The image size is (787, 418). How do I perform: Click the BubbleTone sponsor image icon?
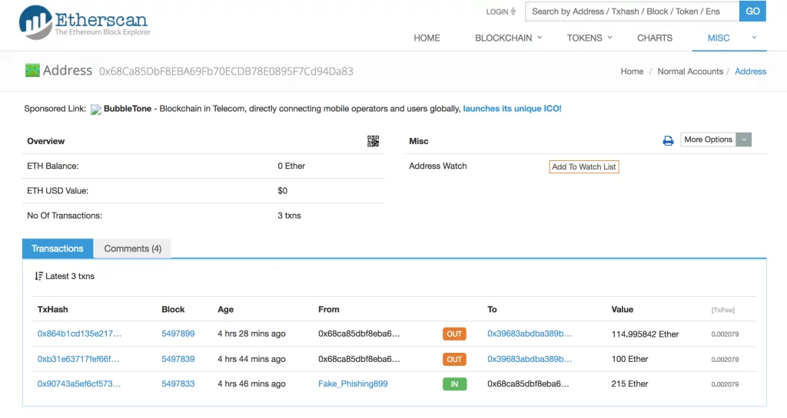pos(96,110)
